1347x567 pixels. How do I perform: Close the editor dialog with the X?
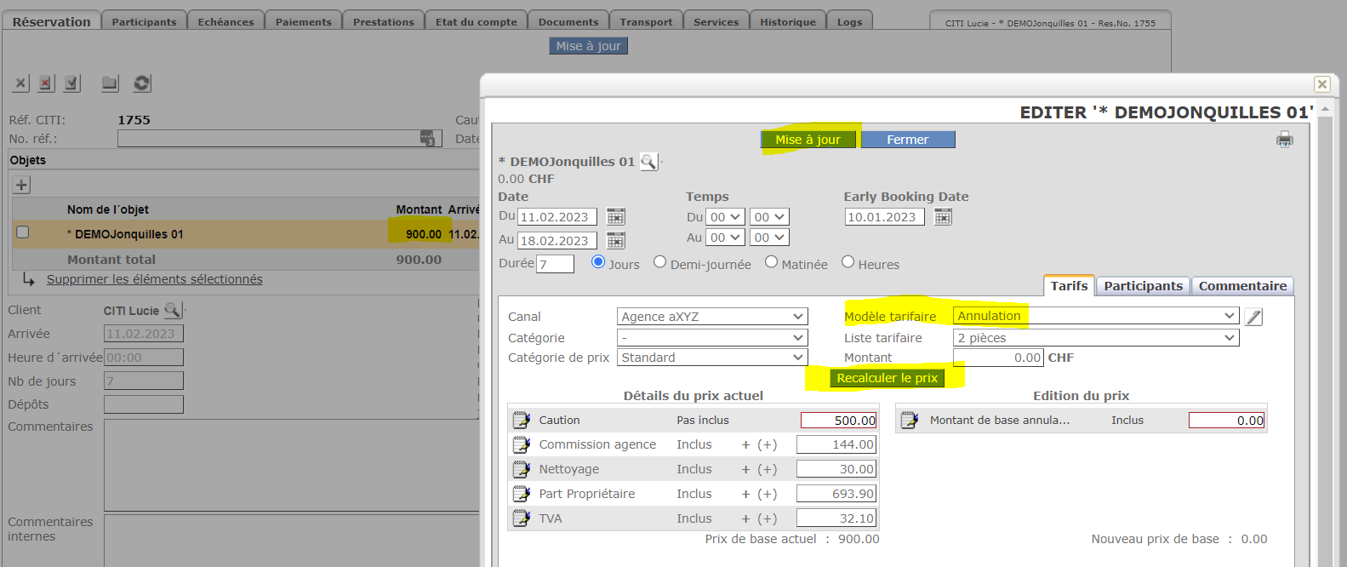click(1321, 83)
